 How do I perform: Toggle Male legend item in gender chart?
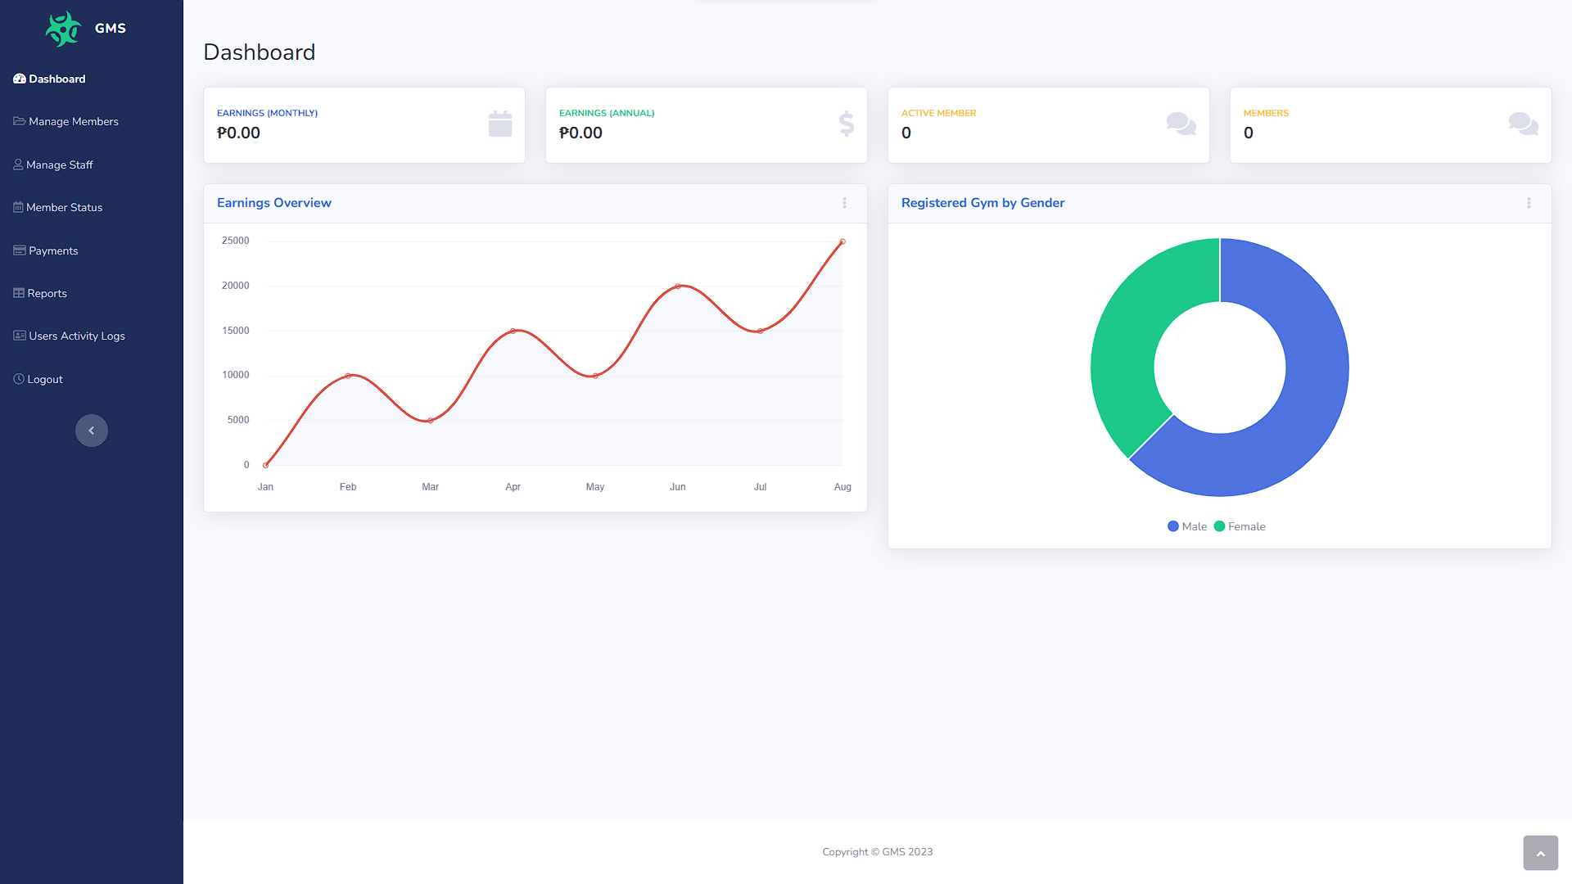click(1187, 526)
